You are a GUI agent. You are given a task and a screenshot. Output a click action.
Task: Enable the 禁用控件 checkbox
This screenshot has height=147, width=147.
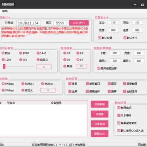[87, 91]
